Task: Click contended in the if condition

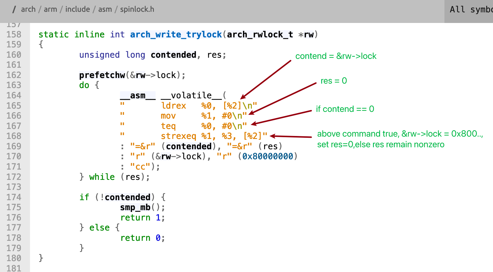Action: (128, 197)
